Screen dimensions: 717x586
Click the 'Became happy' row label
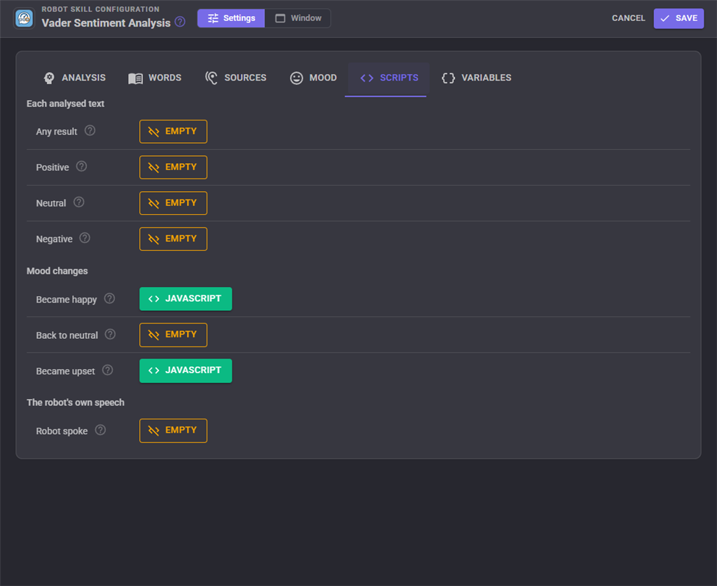[67, 300]
